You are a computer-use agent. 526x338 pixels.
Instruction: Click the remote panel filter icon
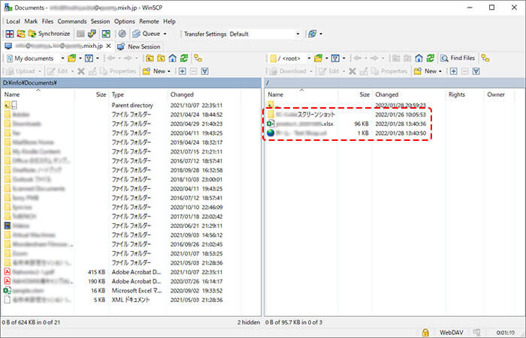pyautogui.click(x=335, y=58)
